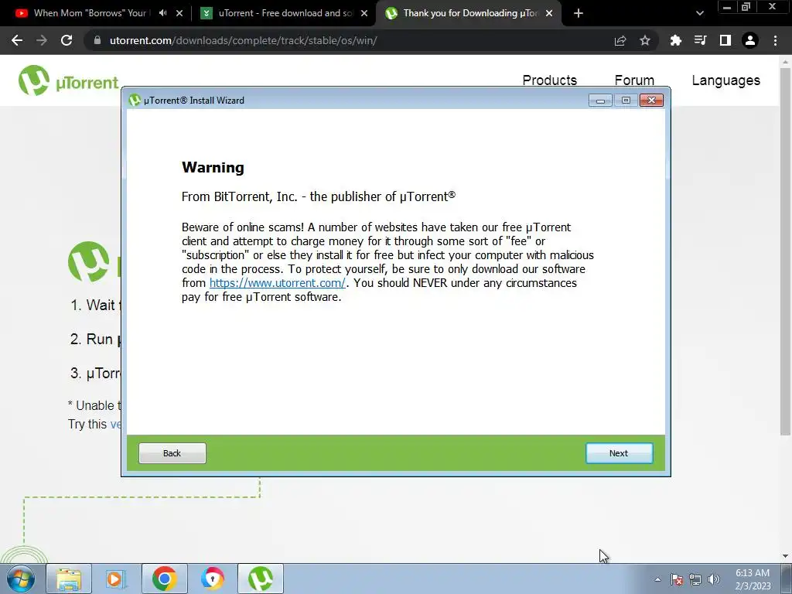Open the media control icon in the toolbar

700,40
